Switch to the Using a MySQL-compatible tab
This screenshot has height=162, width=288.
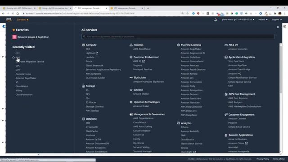(x=54, y=8)
